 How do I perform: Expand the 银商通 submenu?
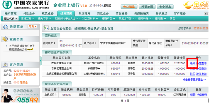click(160, 19)
